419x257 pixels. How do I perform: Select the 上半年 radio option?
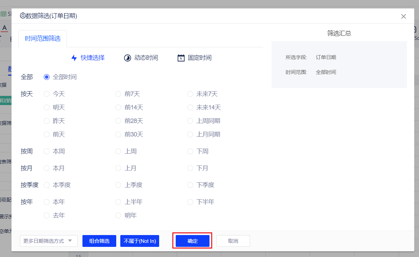(118, 202)
